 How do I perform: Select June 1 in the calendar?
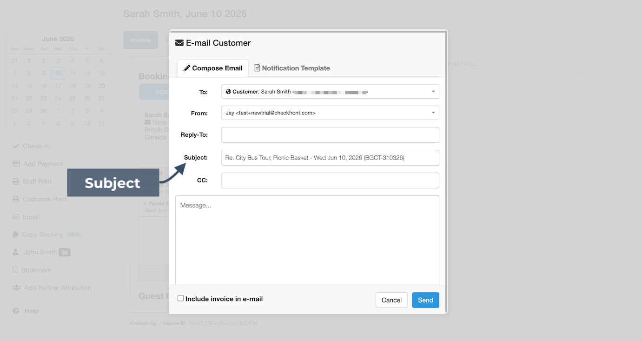point(29,60)
